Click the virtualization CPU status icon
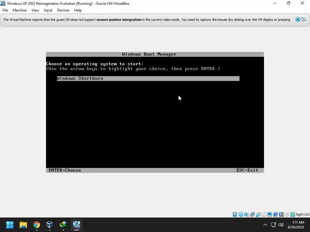This screenshot has width=310, height=232. [x=281, y=214]
